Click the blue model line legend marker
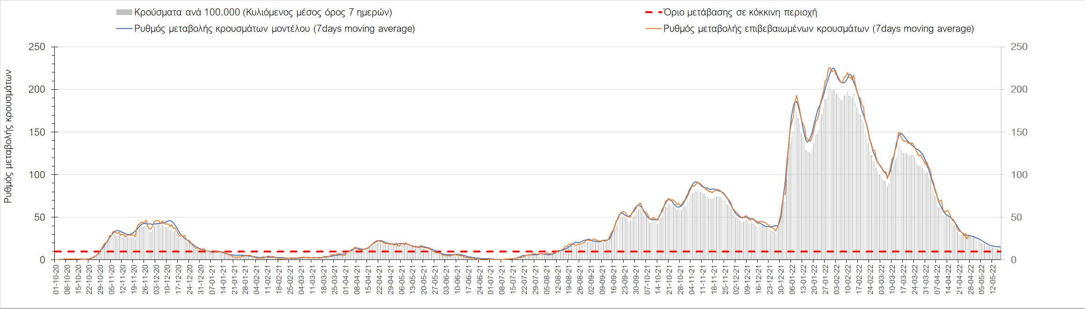This screenshot has height=309, width=1085. (124, 29)
